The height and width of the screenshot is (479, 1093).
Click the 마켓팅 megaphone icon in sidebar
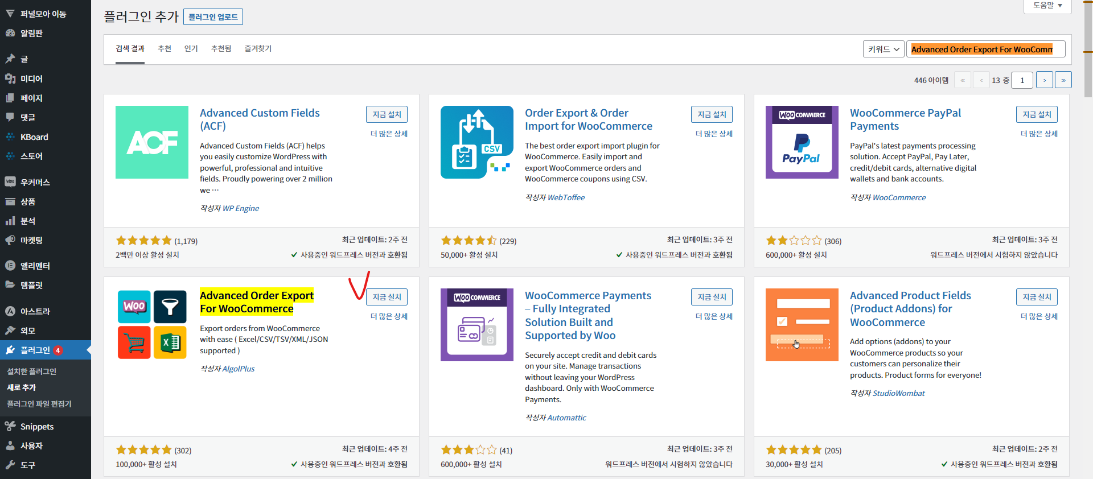[10, 240]
